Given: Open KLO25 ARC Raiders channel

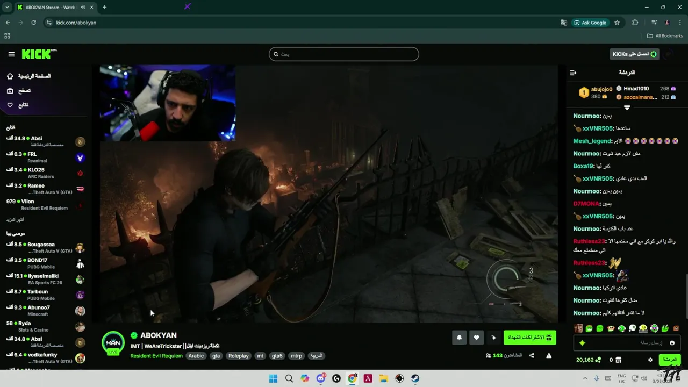Looking at the screenshot, I should (x=45, y=173).
